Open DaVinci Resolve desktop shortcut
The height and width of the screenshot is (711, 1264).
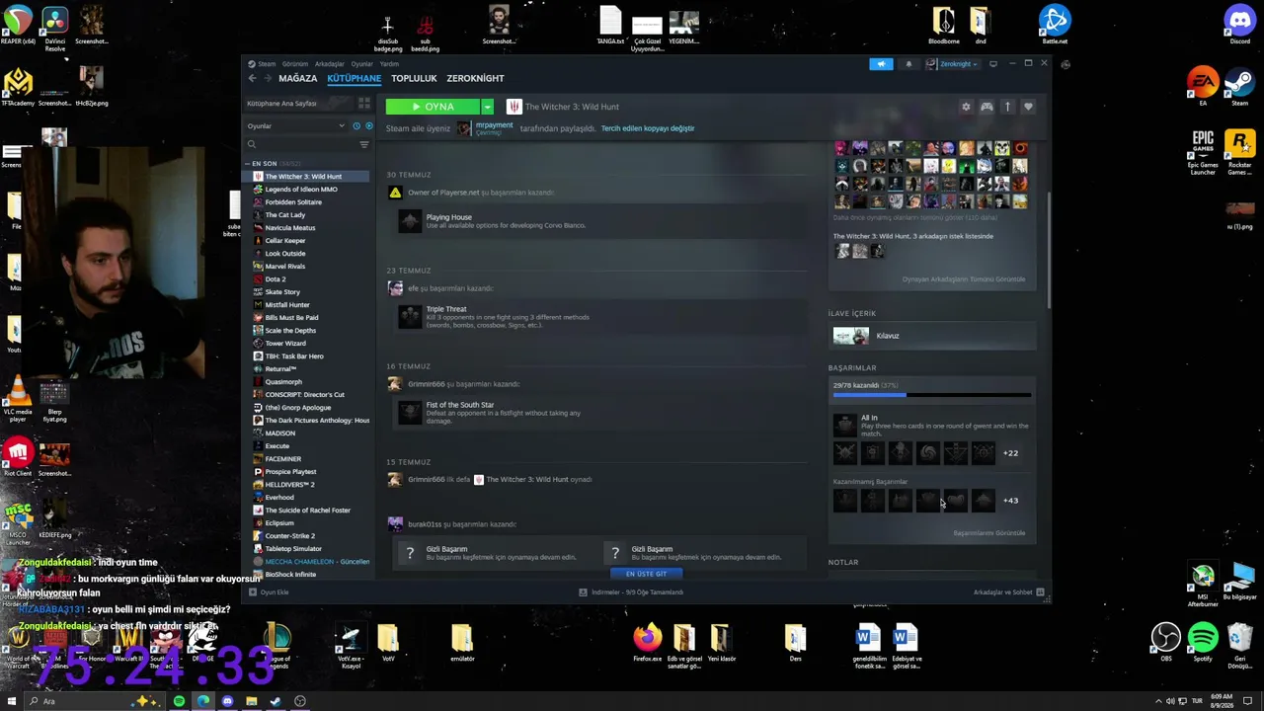click(x=55, y=27)
